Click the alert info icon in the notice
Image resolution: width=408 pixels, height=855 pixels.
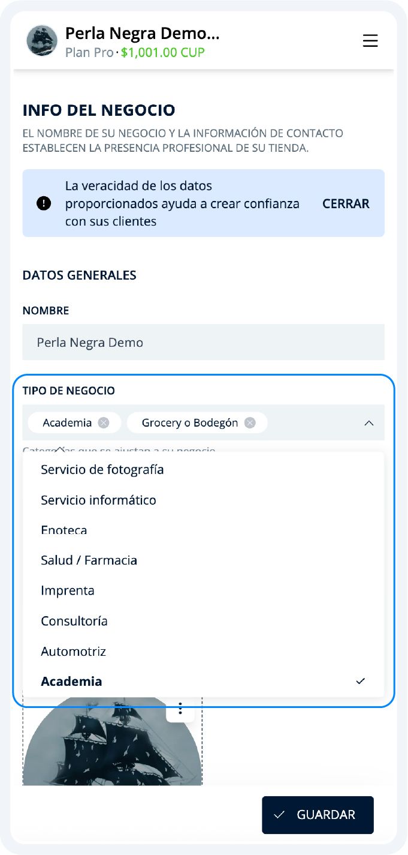pyautogui.click(x=44, y=204)
